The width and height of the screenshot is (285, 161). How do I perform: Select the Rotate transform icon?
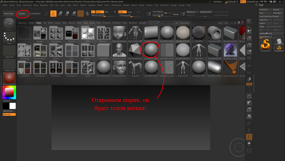(74, 13)
